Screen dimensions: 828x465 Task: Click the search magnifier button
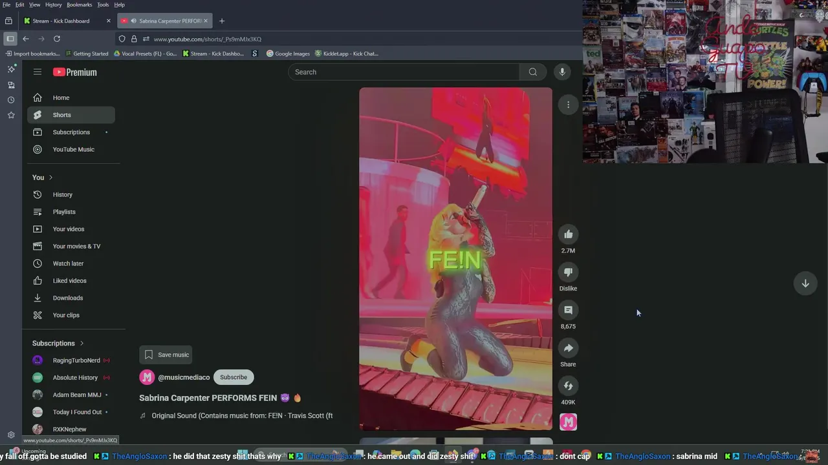pyautogui.click(x=532, y=72)
